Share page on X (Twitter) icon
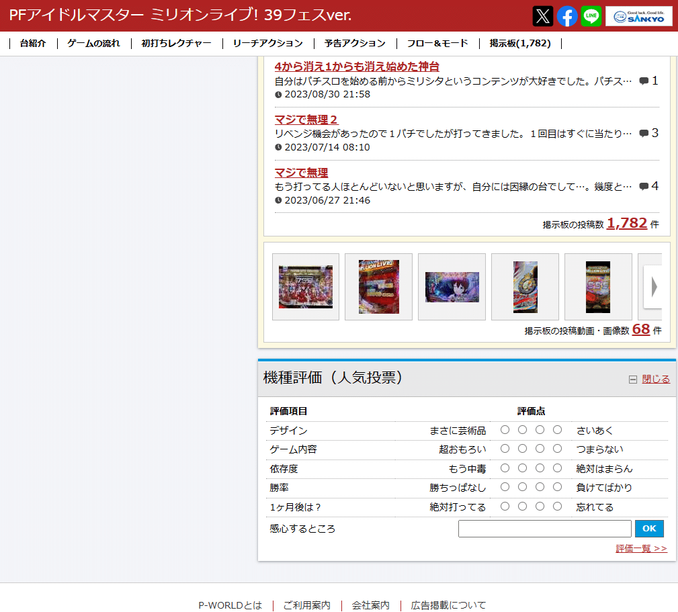This screenshot has height=612, width=678. pos(543,16)
